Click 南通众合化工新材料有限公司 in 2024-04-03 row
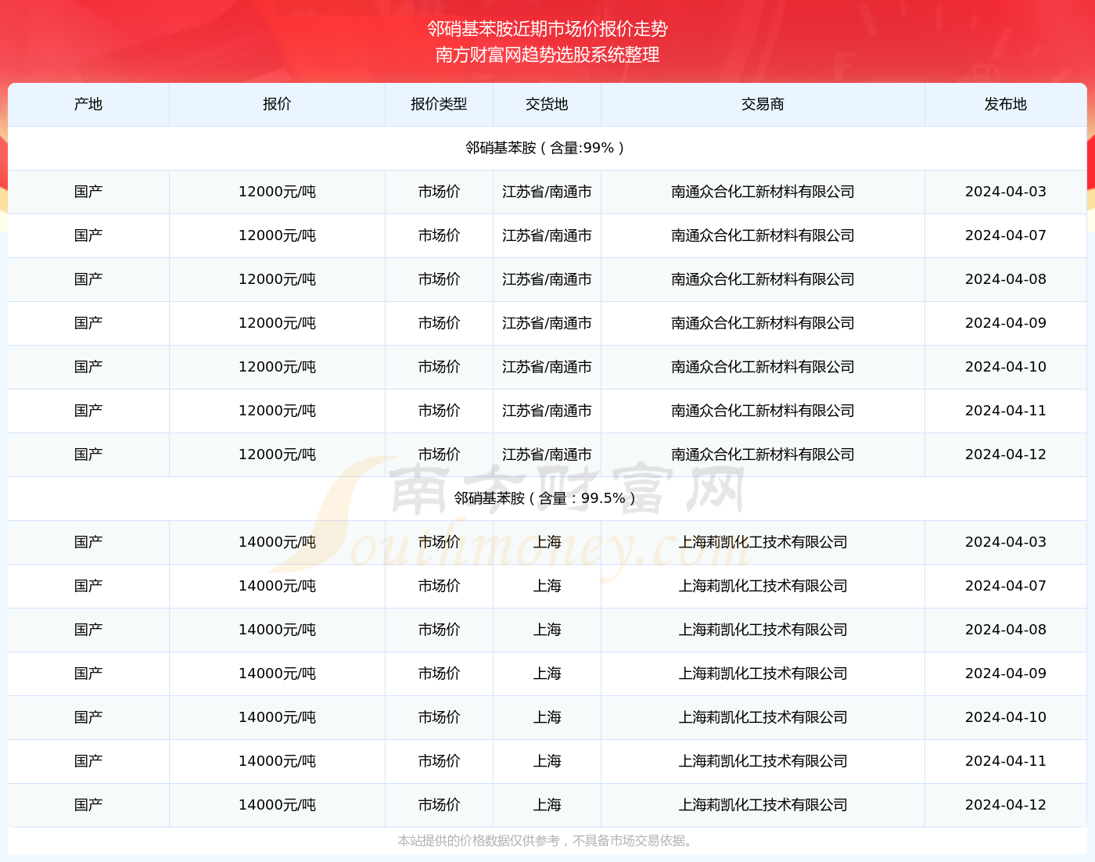This screenshot has width=1095, height=862. click(x=763, y=192)
